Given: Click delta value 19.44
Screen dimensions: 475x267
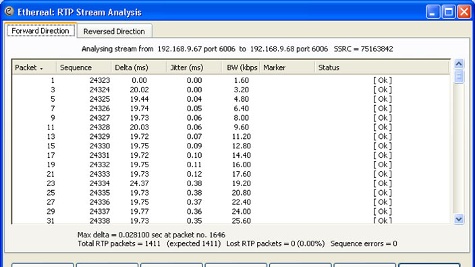Looking at the screenshot, I should [140, 99].
